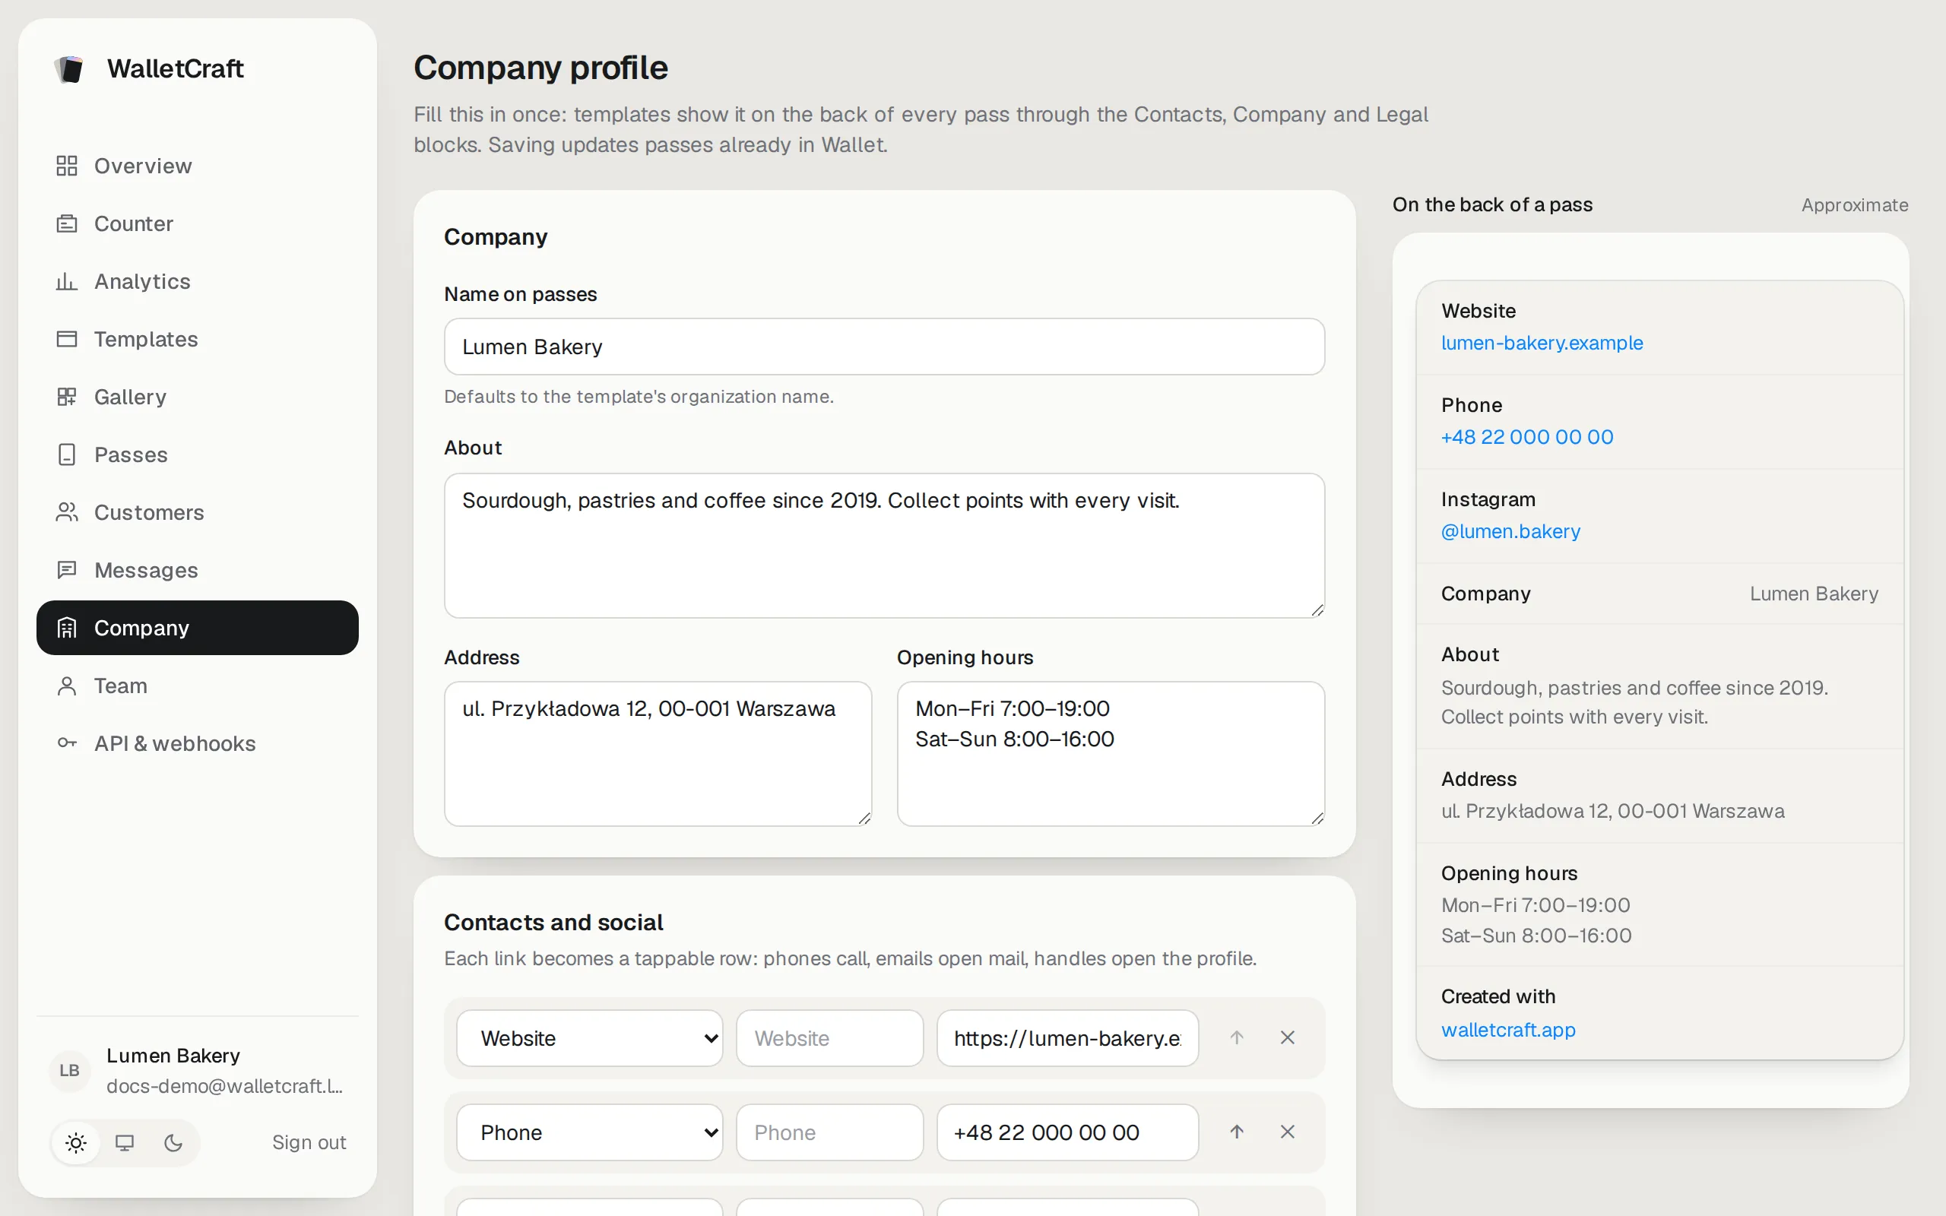The width and height of the screenshot is (1946, 1216).
Task: Click the docs-demo@walletcraft email text
Action: coord(225,1087)
